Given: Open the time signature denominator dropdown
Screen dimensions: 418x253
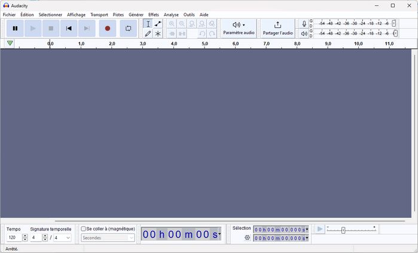Looking at the screenshot, I should (62, 237).
